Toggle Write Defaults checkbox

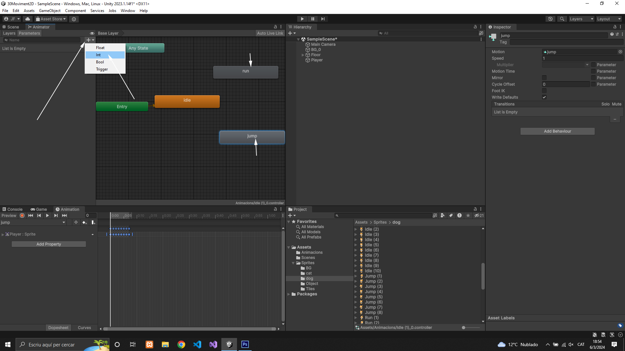click(x=544, y=97)
